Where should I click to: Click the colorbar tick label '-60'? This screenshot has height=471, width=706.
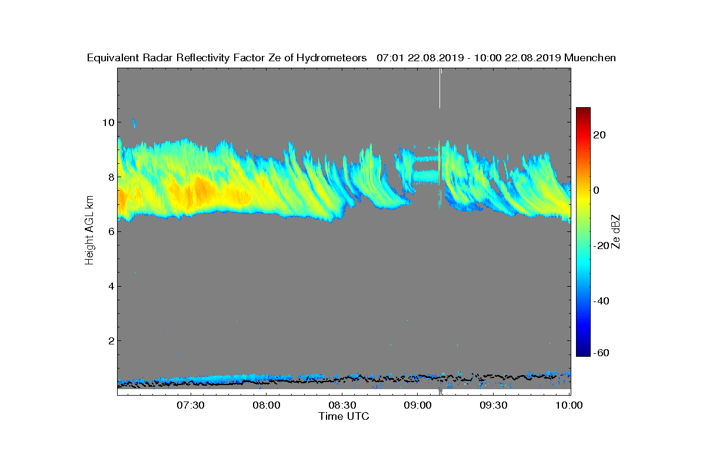[602, 353]
